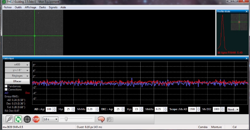
Task: Decrease Mx DEC with down arrow
Action: [223, 110]
